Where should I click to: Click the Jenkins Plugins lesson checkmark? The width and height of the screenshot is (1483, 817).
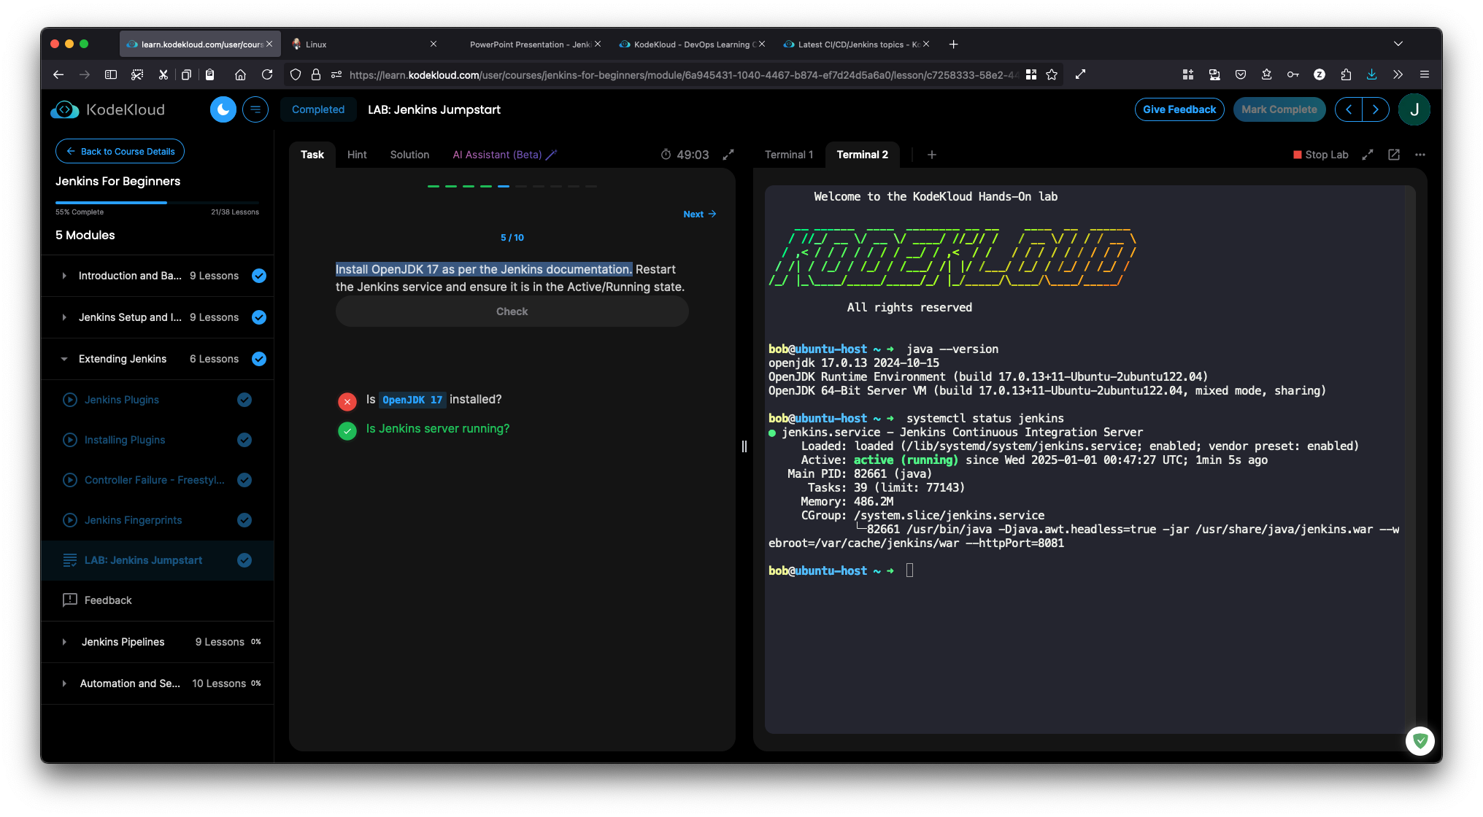(x=244, y=400)
